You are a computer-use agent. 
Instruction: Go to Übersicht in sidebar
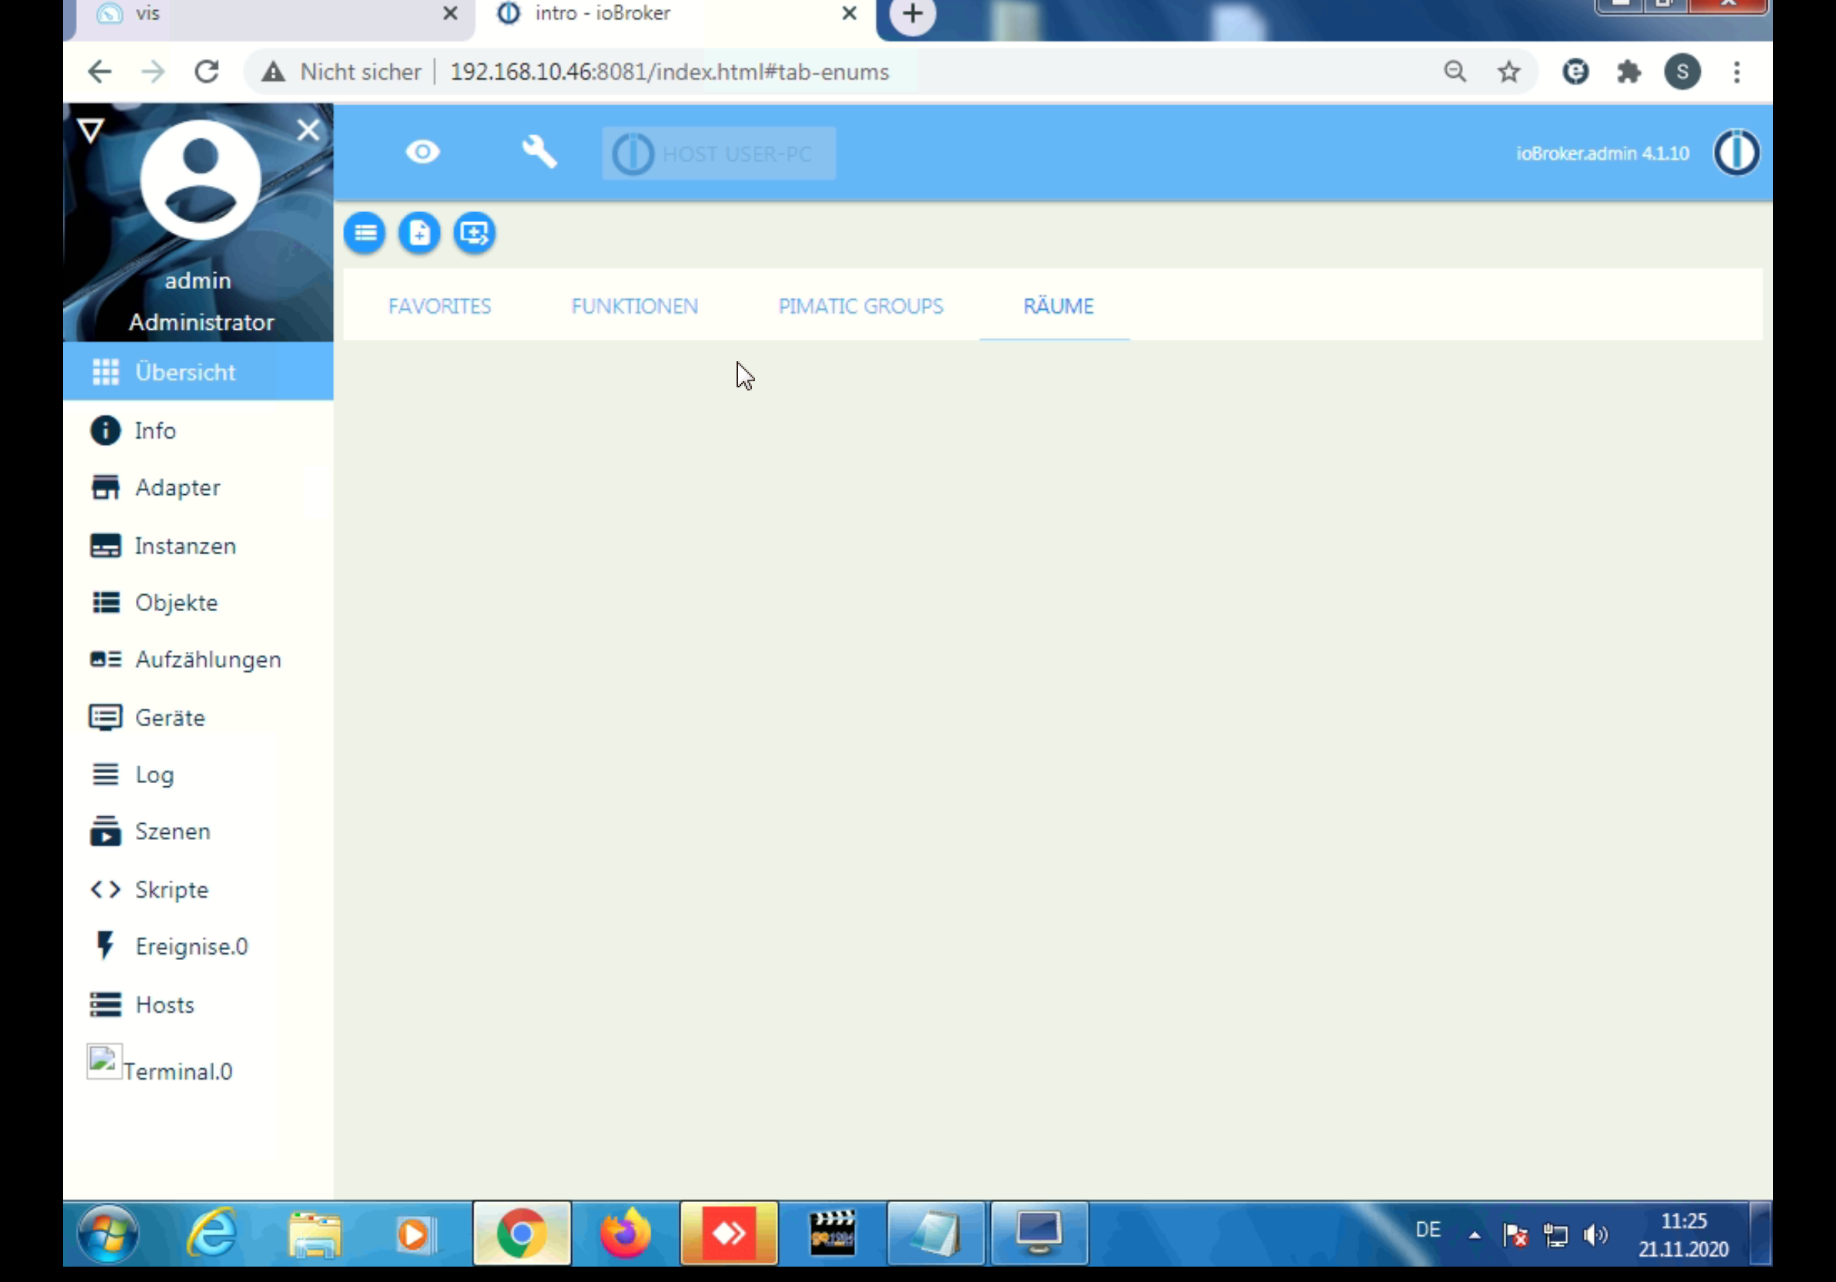point(185,373)
